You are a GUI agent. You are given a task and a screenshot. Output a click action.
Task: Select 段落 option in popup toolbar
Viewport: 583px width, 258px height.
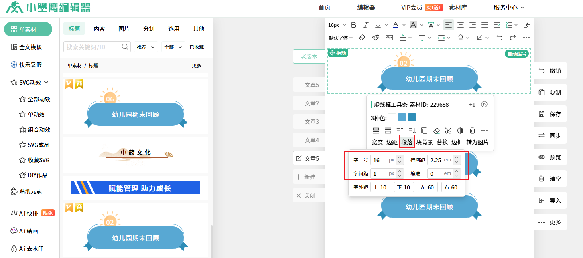[407, 142]
